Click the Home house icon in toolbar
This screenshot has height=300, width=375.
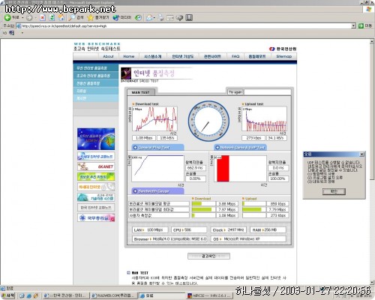tap(61, 17)
